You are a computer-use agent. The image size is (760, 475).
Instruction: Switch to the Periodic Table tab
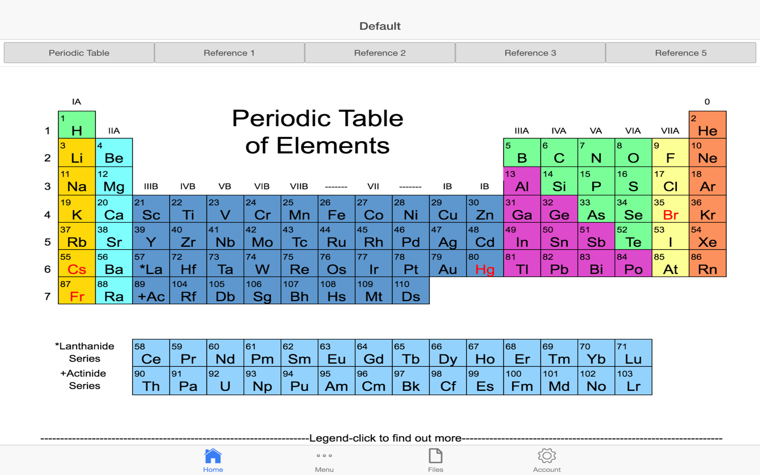point(79,53)
